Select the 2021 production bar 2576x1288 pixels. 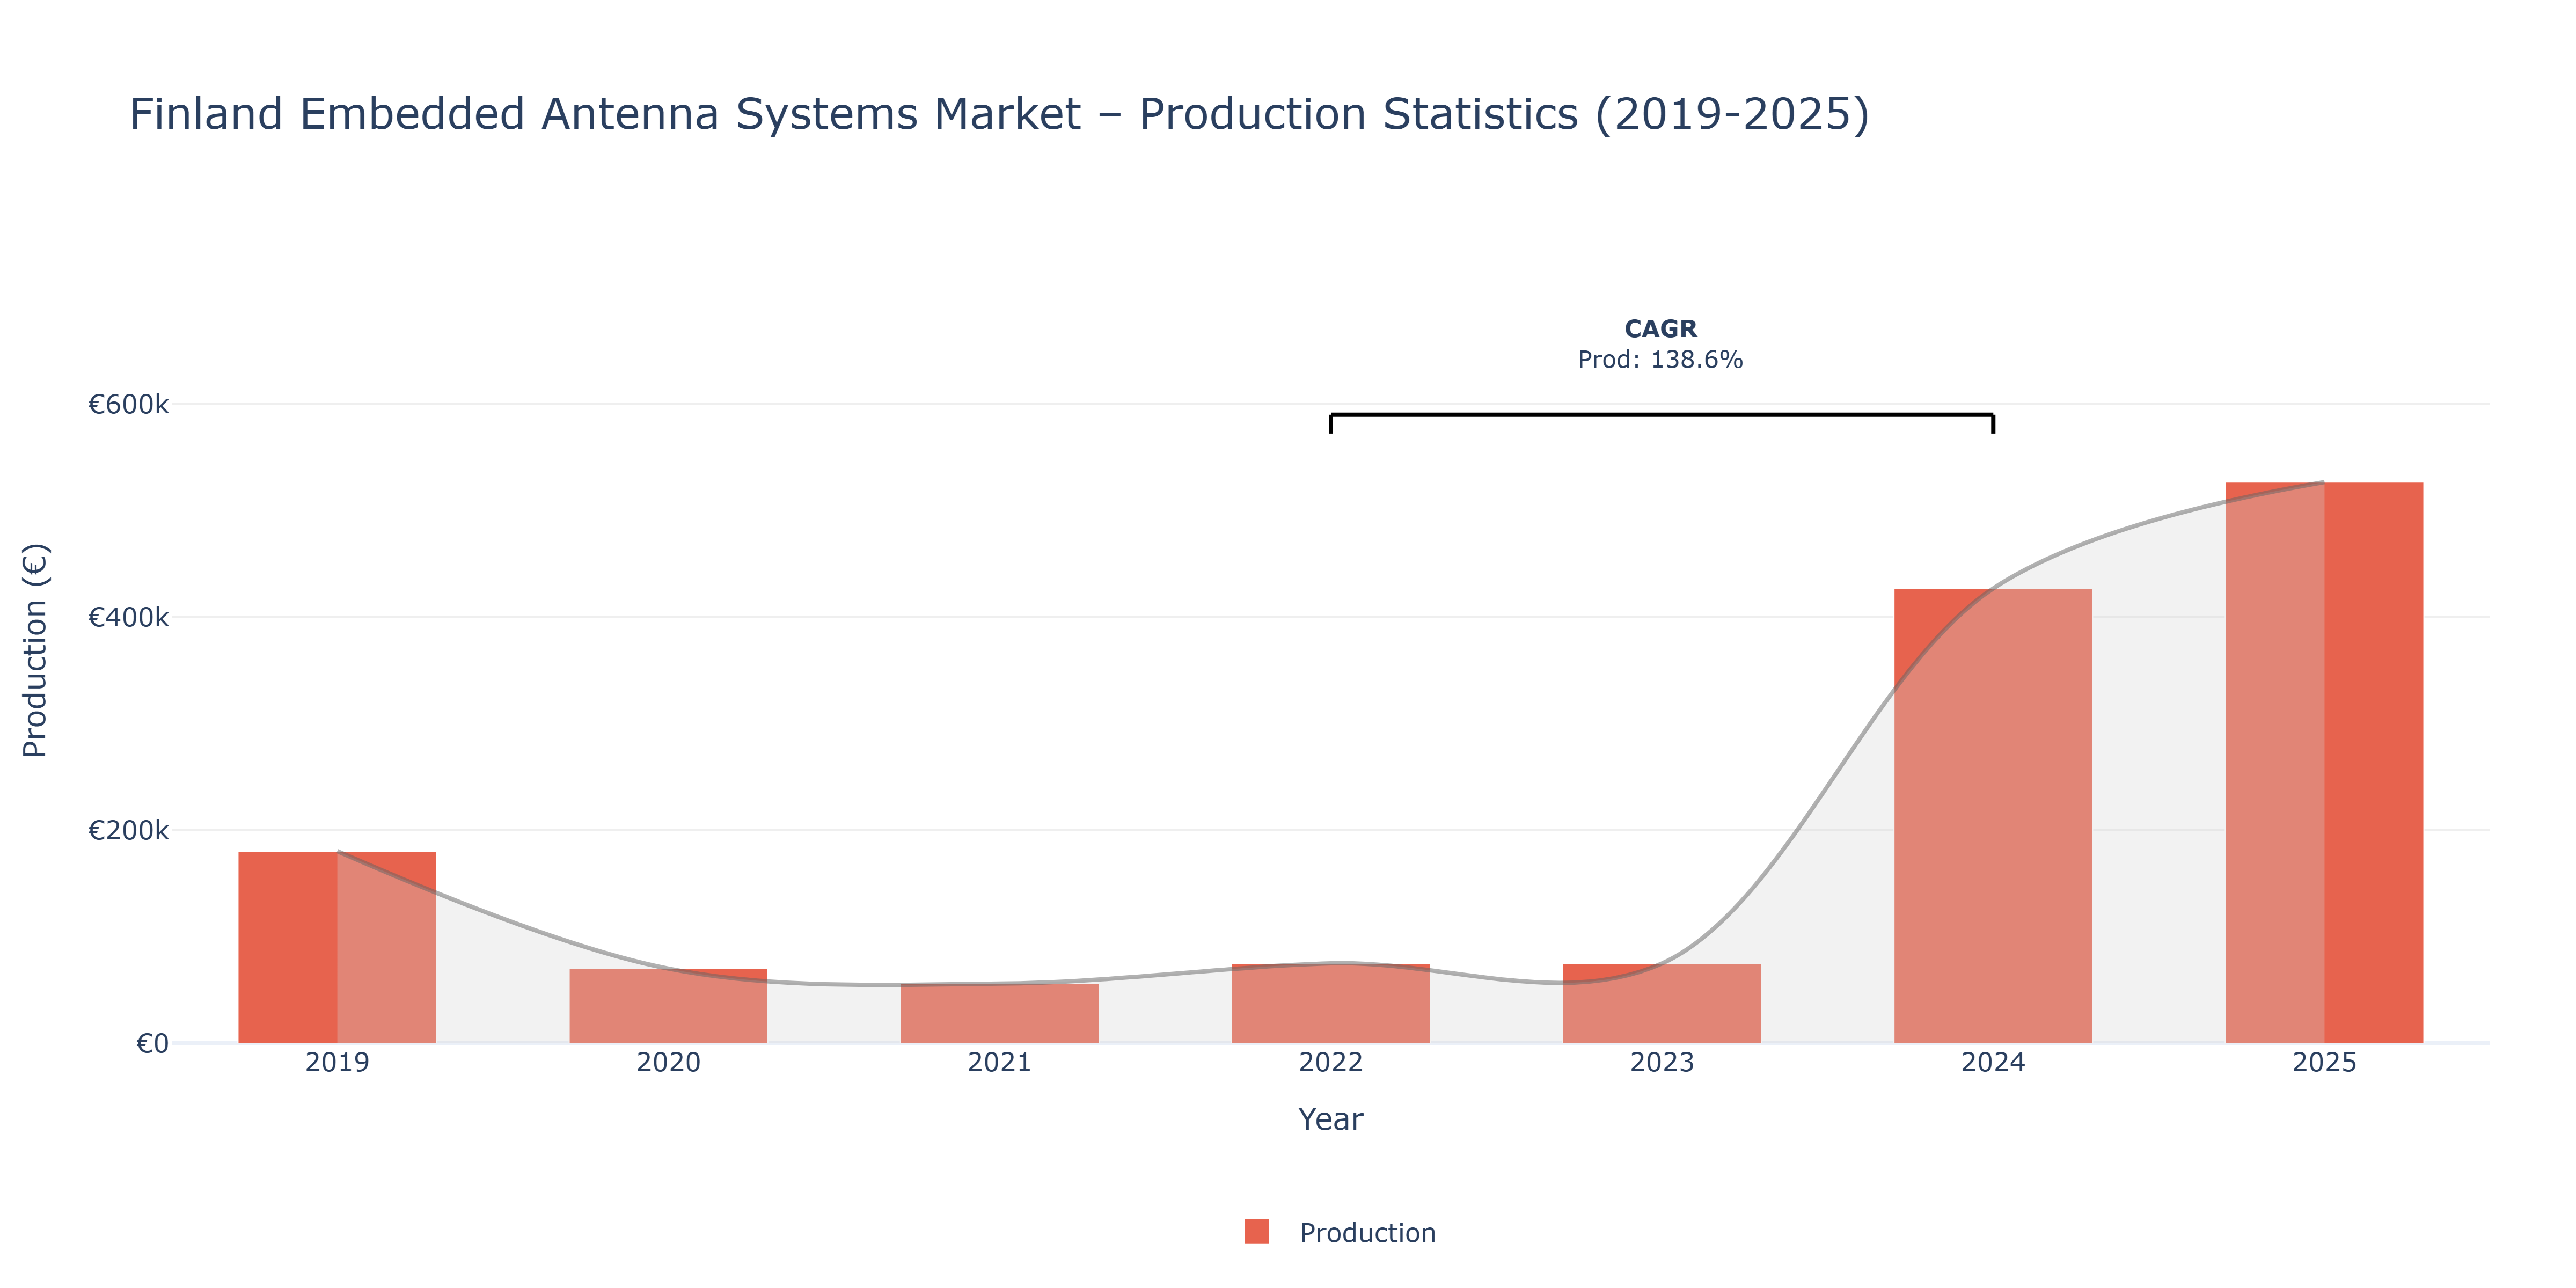click(999, 1013)
